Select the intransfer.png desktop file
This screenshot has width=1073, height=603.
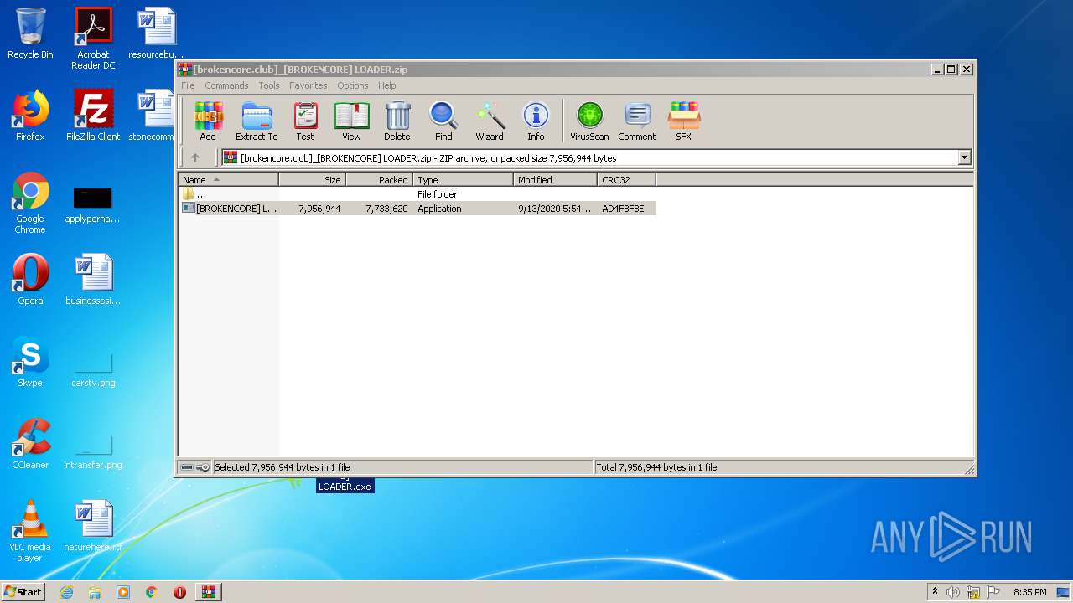pyautogui.click(x=93, y=451)
